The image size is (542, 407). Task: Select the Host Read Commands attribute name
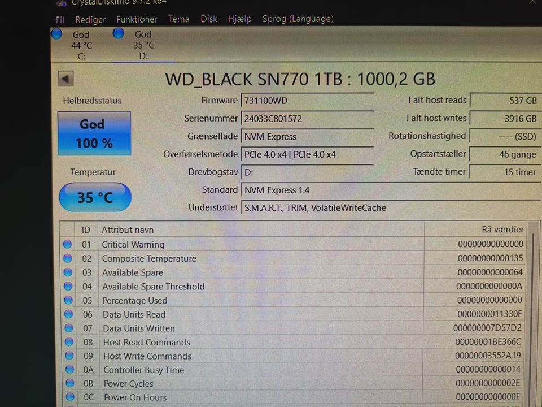coord(147,342)
